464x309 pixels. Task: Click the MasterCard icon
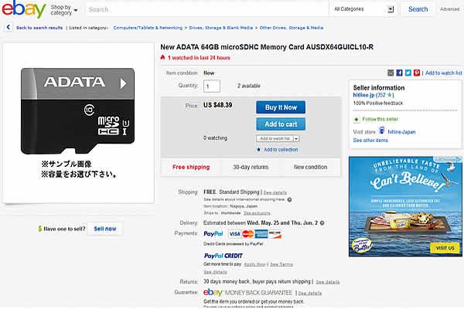pos(248,234)
